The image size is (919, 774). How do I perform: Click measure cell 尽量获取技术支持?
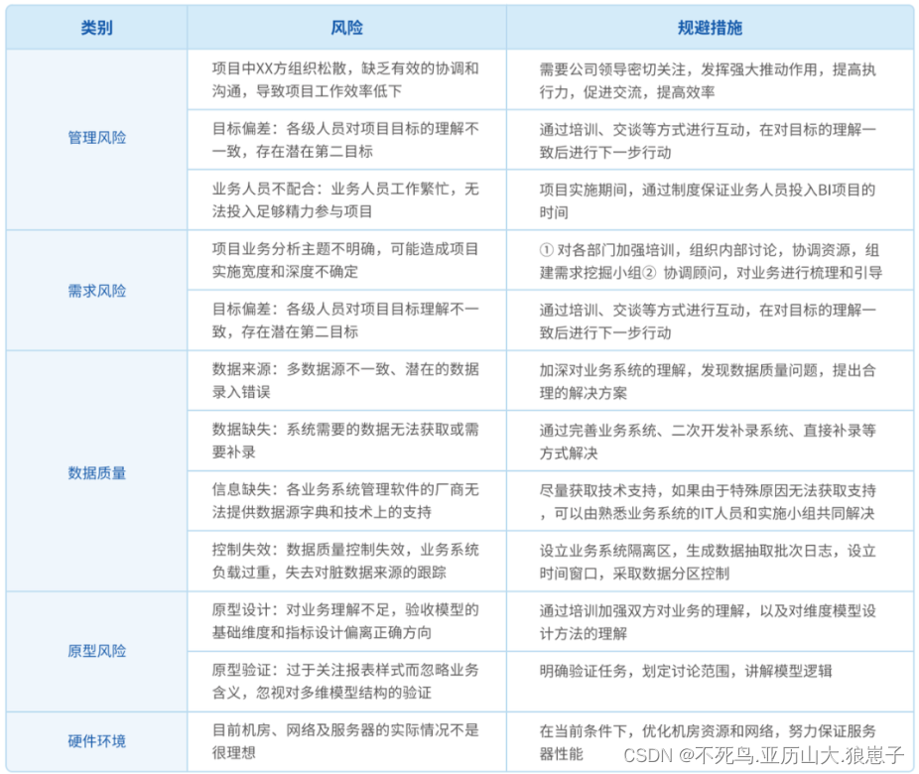710,501
